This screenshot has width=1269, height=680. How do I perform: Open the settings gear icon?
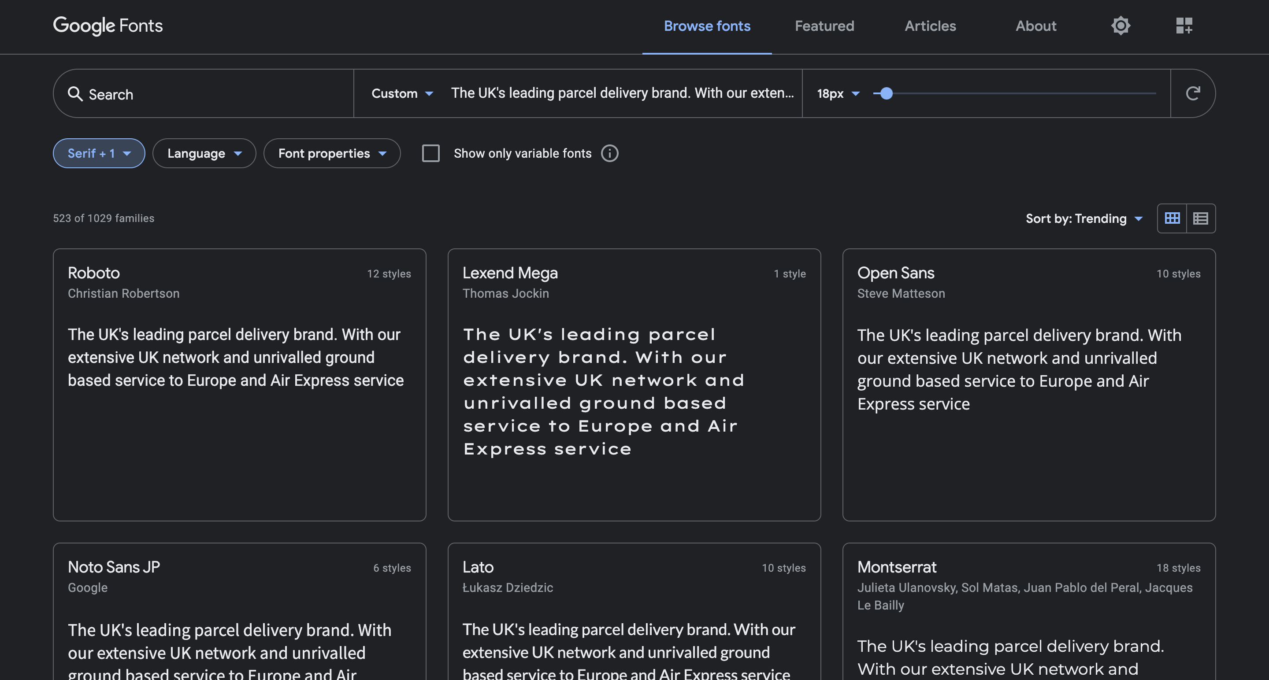coord(1121,26)
